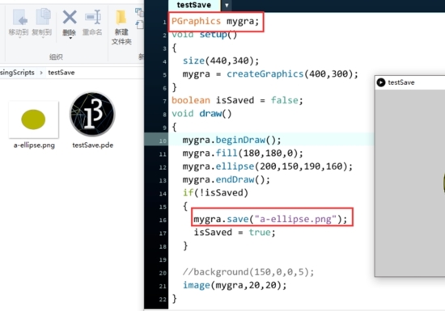The image size is (445, 311).
Task: Click the line 'if(!isSaved)'
Action: pyautogui.click(x=215, y=193)
